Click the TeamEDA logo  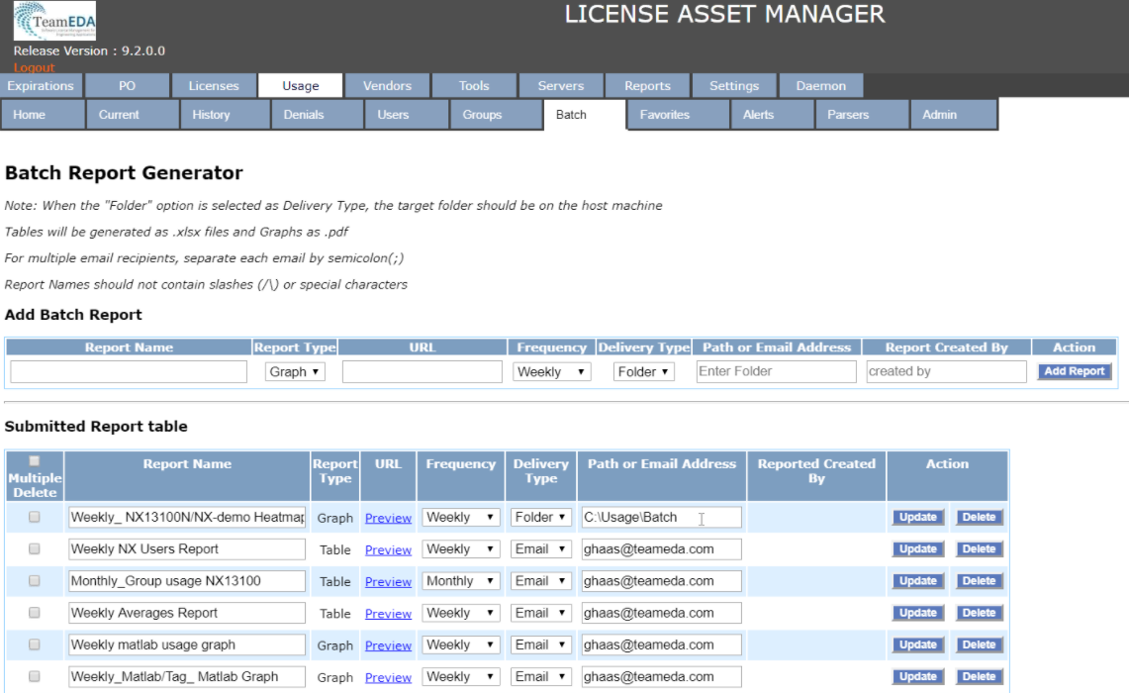pyautogui.click(x=55, y=21)
